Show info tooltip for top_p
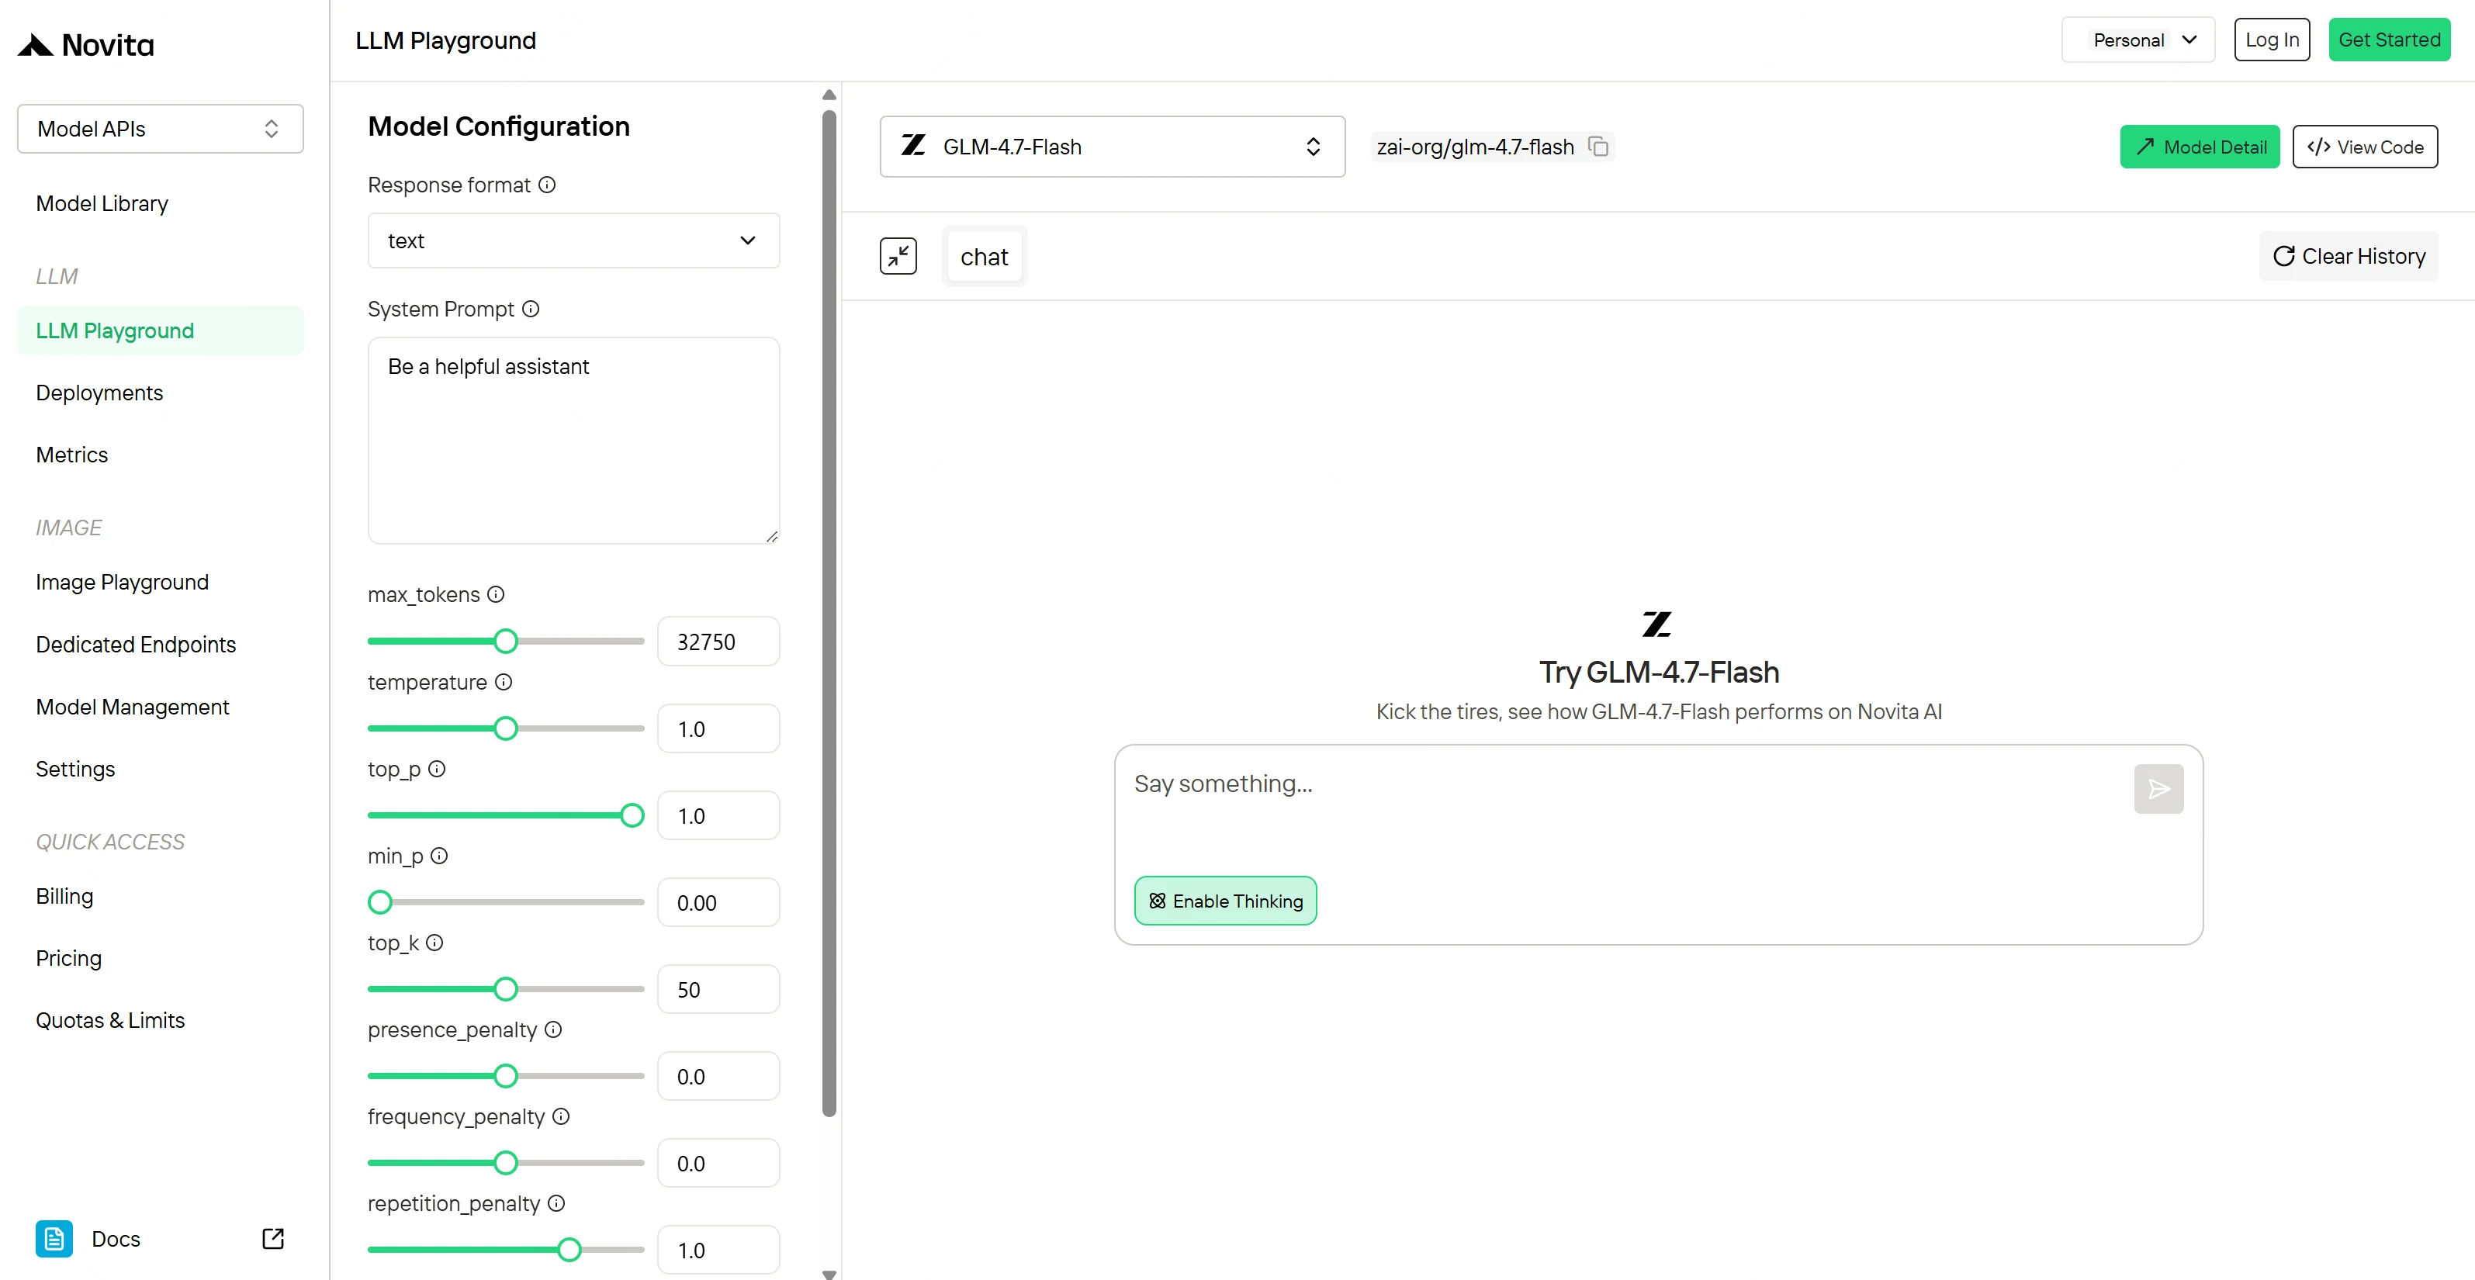 pyautogui.click(x=436, y=769)
